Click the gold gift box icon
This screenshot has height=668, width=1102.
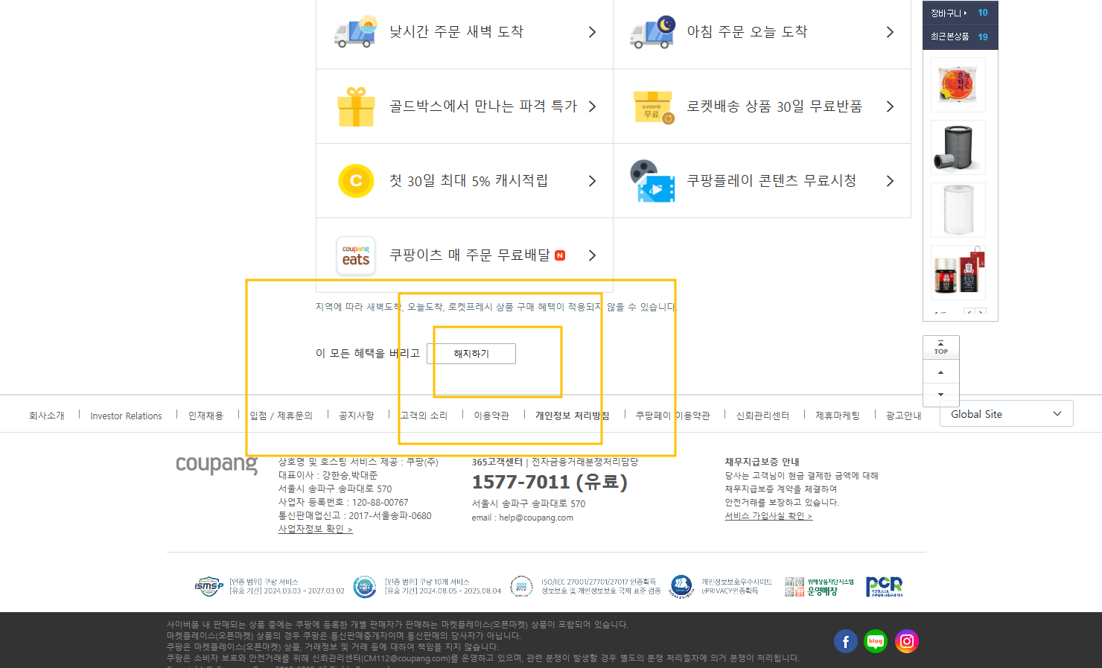356,106
